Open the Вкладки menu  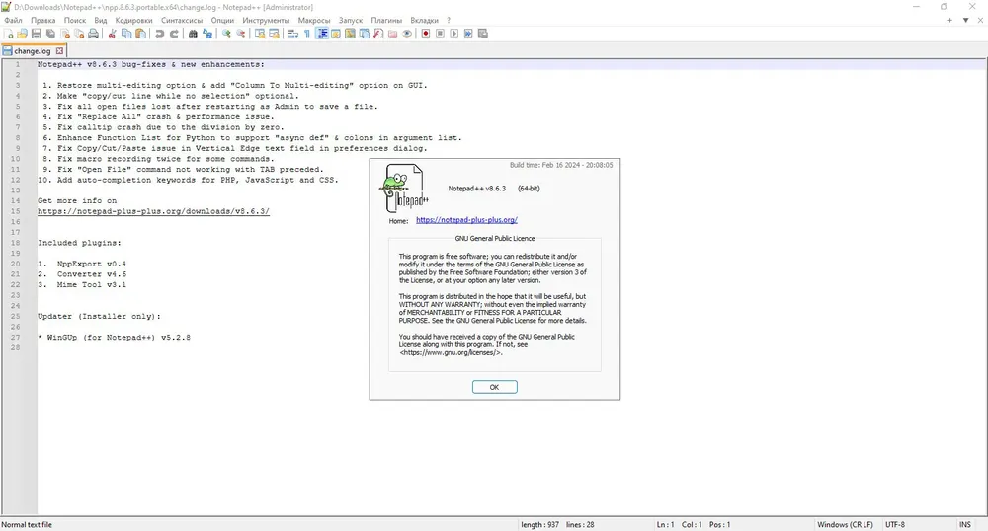[x=424, y=20]
